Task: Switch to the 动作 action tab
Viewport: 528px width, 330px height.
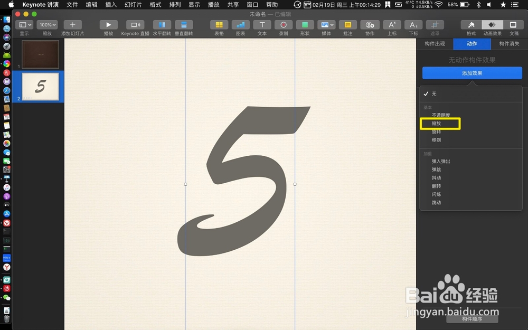Action: point(472,44)
